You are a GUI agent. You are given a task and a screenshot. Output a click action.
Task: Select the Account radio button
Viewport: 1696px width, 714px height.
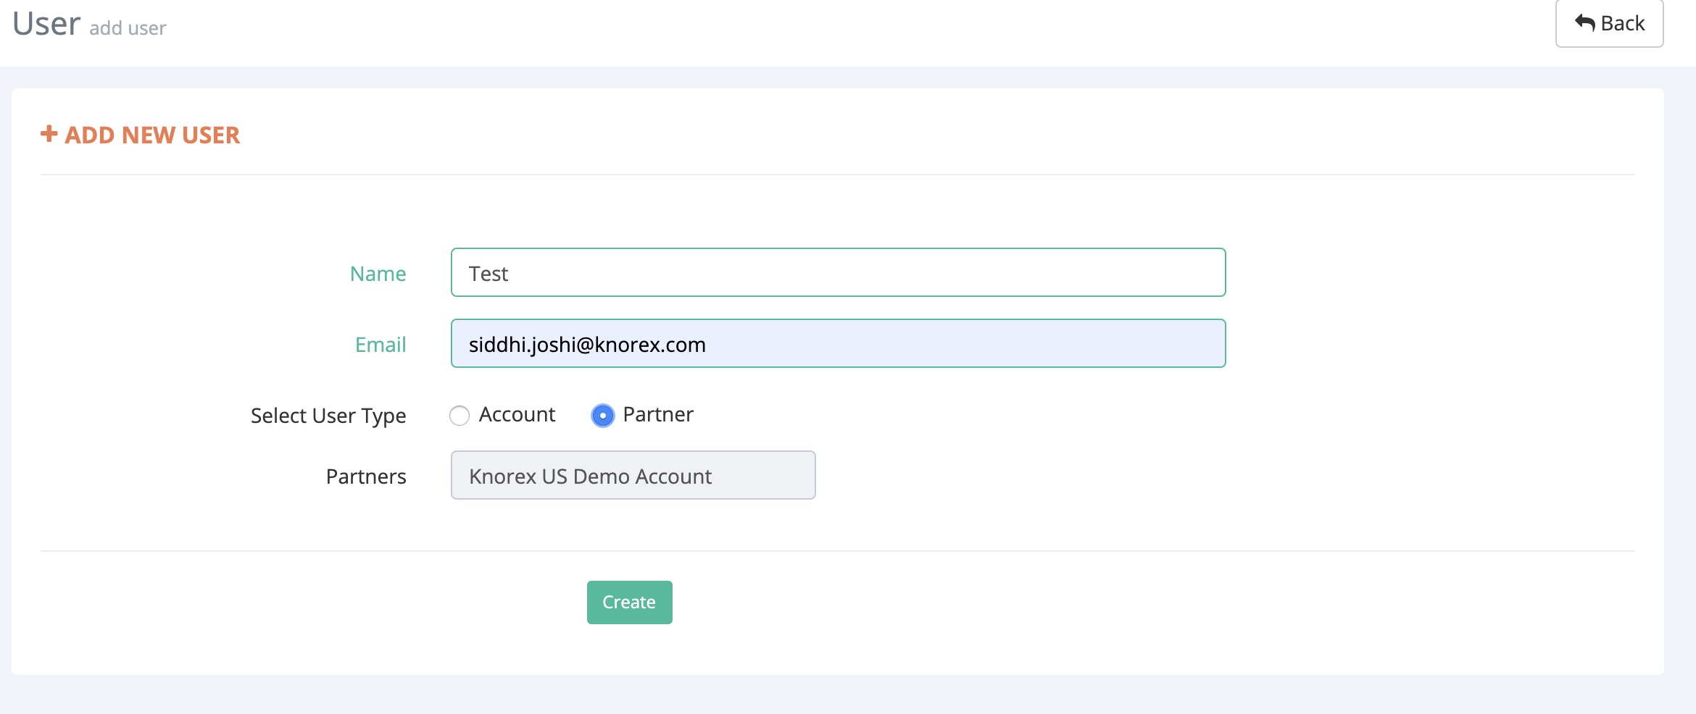pyautogui.click(x=460, y=416)
